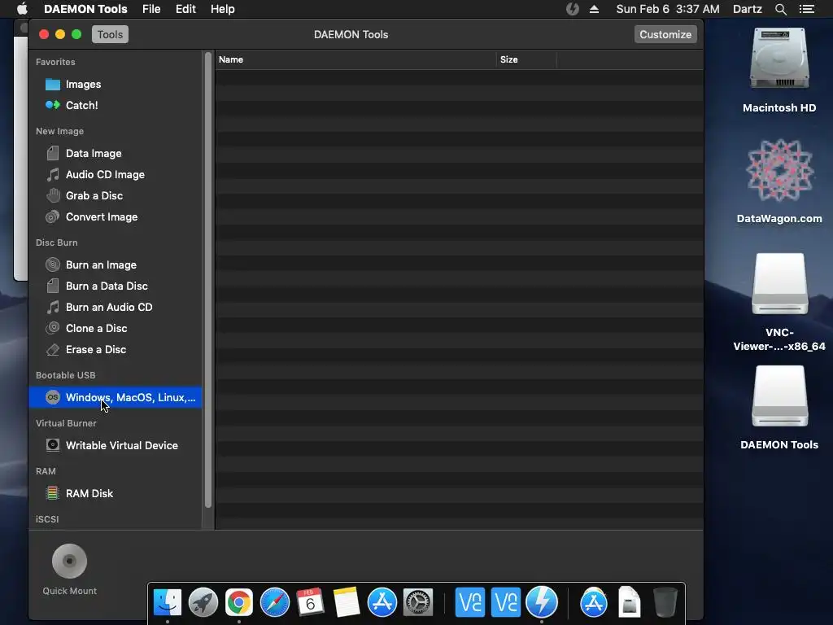Open the App Store Dock icon left of System Preferences

coord(382,603)
